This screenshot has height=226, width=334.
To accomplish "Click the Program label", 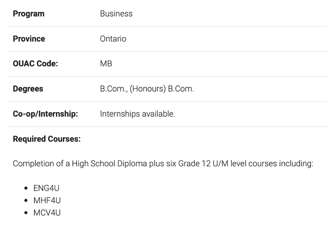I will (x=29, y=14).
